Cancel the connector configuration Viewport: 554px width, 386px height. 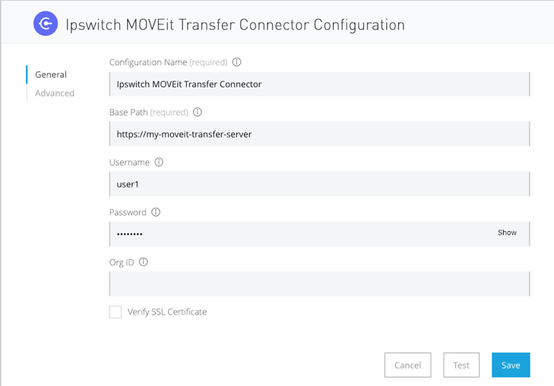tap(407, 365)
